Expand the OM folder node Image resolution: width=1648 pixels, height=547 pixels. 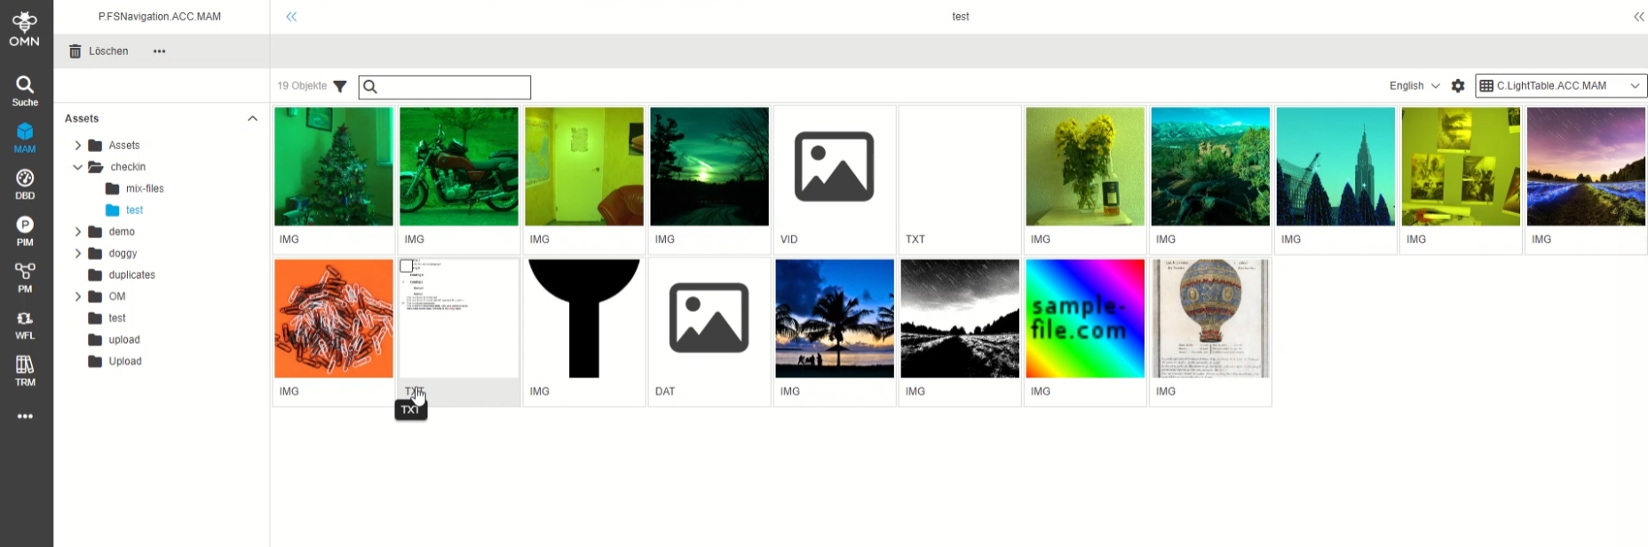(x=78, y=297)
